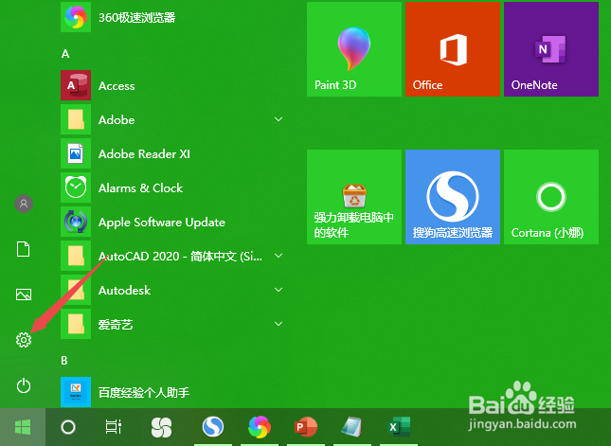Expand the 爱奇艺 folder chevron
Image resolution: width=611 pixels, height=446 pixels.
pyautogui.click(x=279, y=324)
